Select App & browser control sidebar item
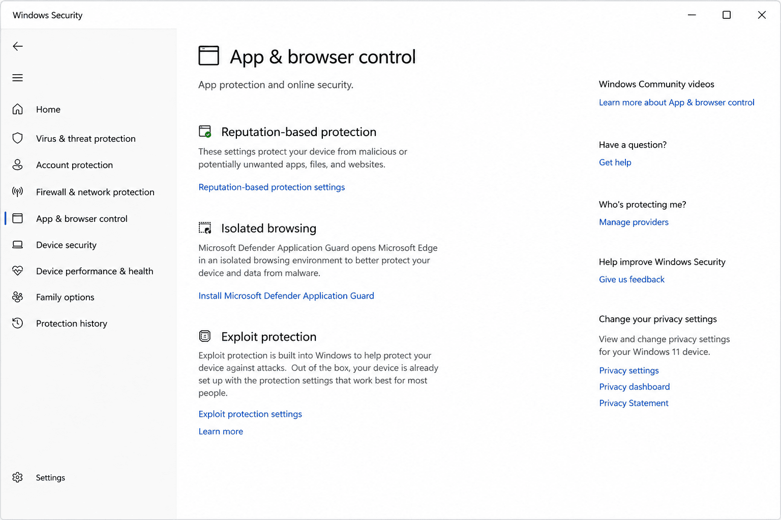Viewport: 781px width, 520px height. coord(82,219)
